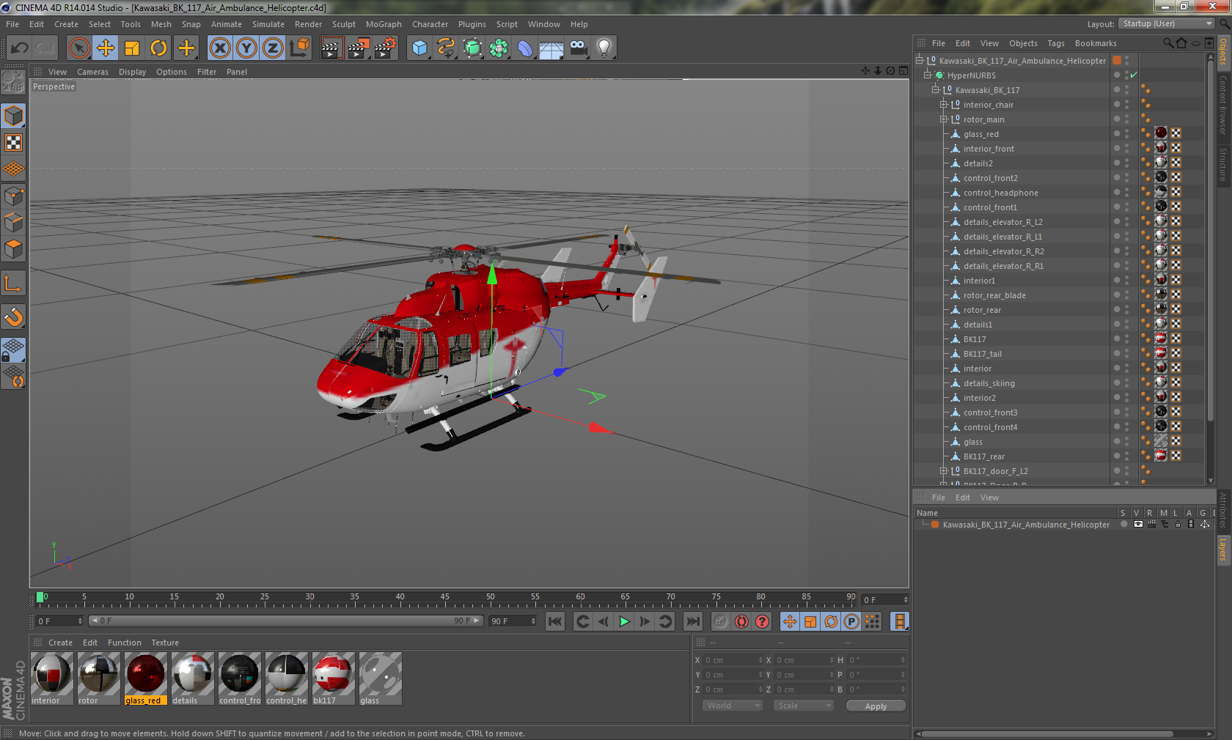Collapse the Kawasaki_BK_117 tree node
Viewport: 1232px width, 740px height.
[x=936, y=90]
